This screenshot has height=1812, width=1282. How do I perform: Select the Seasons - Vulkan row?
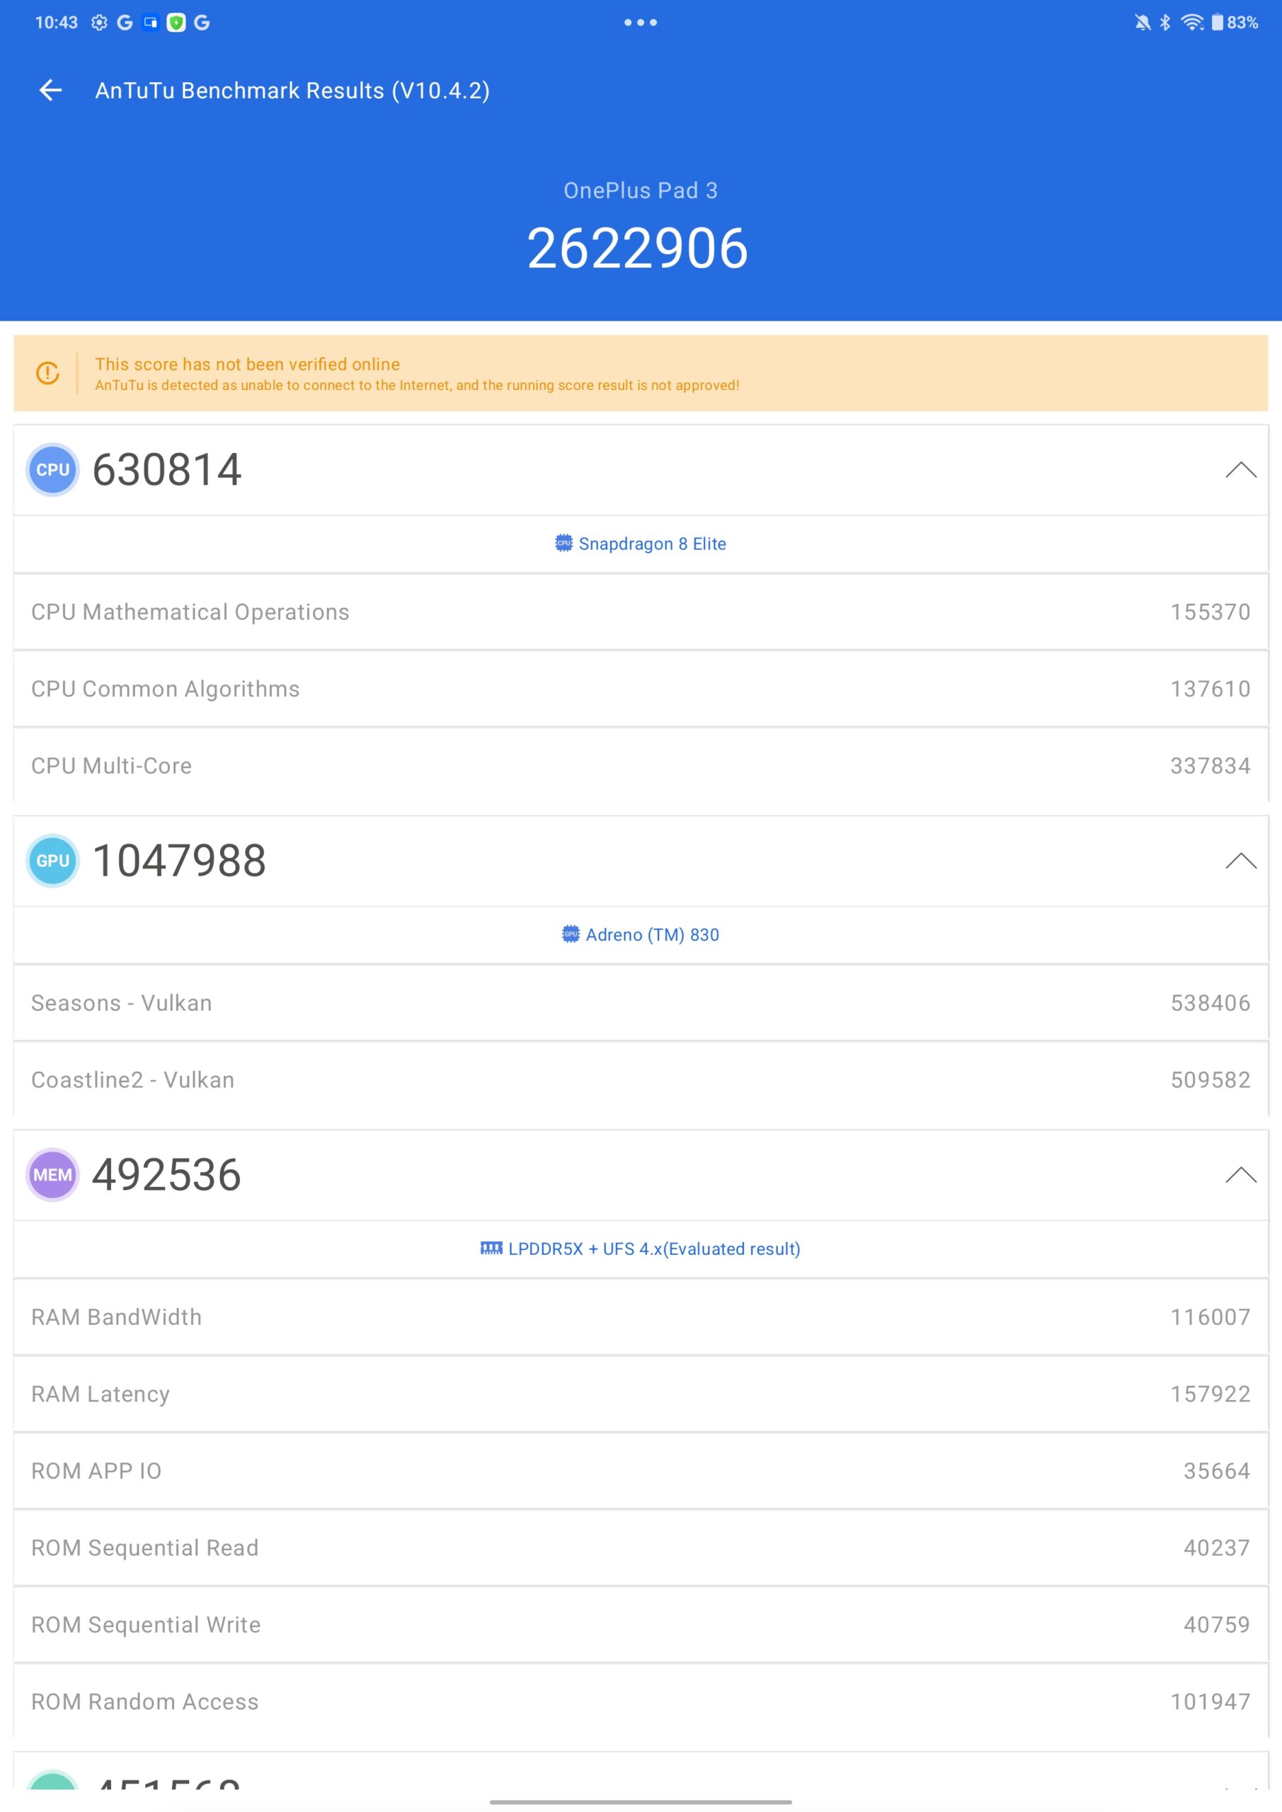pyautogui.click(x=641, y=1002)
